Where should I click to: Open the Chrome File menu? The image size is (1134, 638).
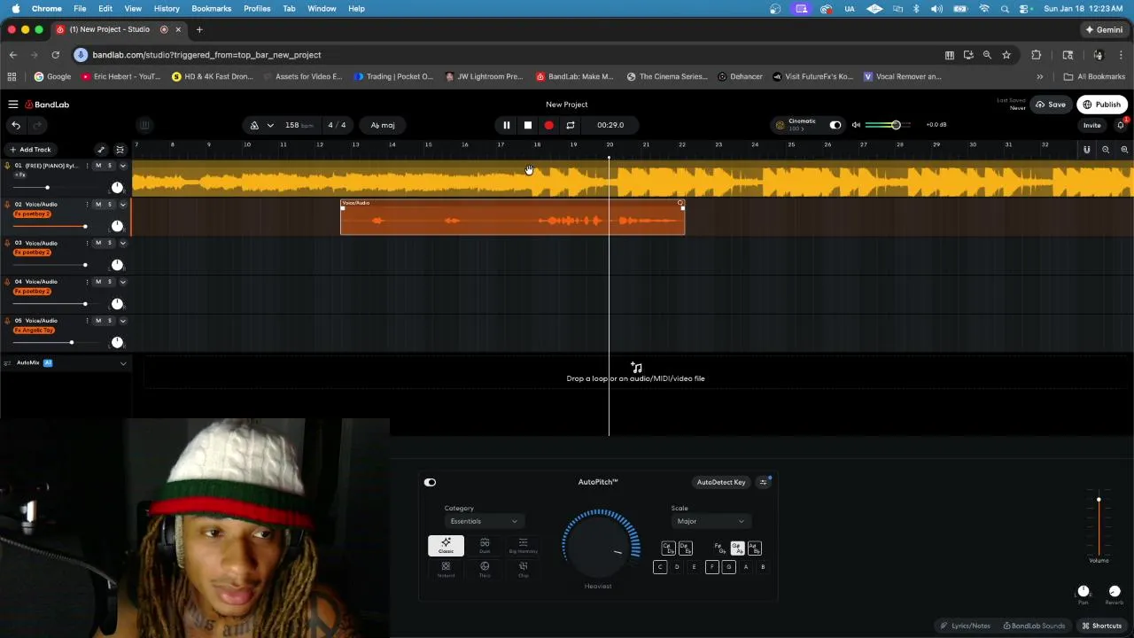(80, 8)
